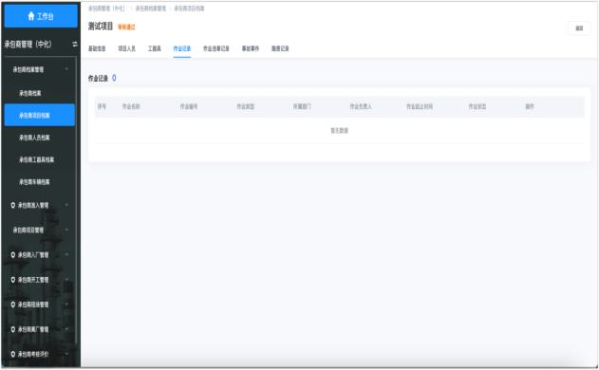
Task: Expand the 承包商入厂管理 chevron
Action: pyautogui.click(x=66, y=254)
